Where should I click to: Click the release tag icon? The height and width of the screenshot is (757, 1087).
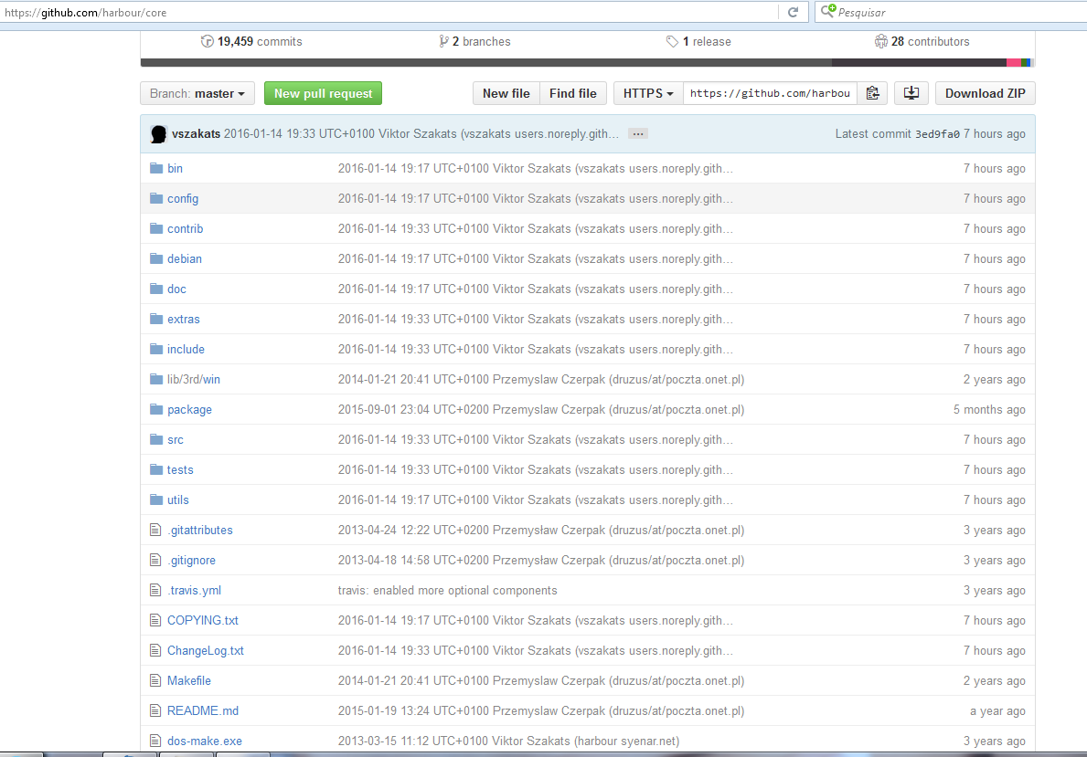(672, 41)
